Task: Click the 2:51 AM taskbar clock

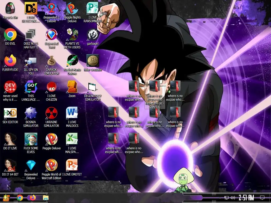Action: click(x=246, y=198)
